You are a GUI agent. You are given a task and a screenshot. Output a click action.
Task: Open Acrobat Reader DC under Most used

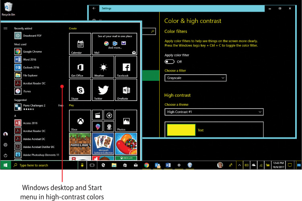click(x=30, y=83)
